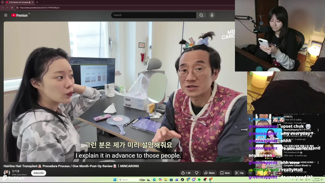Viewport: 325px width, 183px height.
Task: Open the three-dot more actions under video
Action: point(250,173)
